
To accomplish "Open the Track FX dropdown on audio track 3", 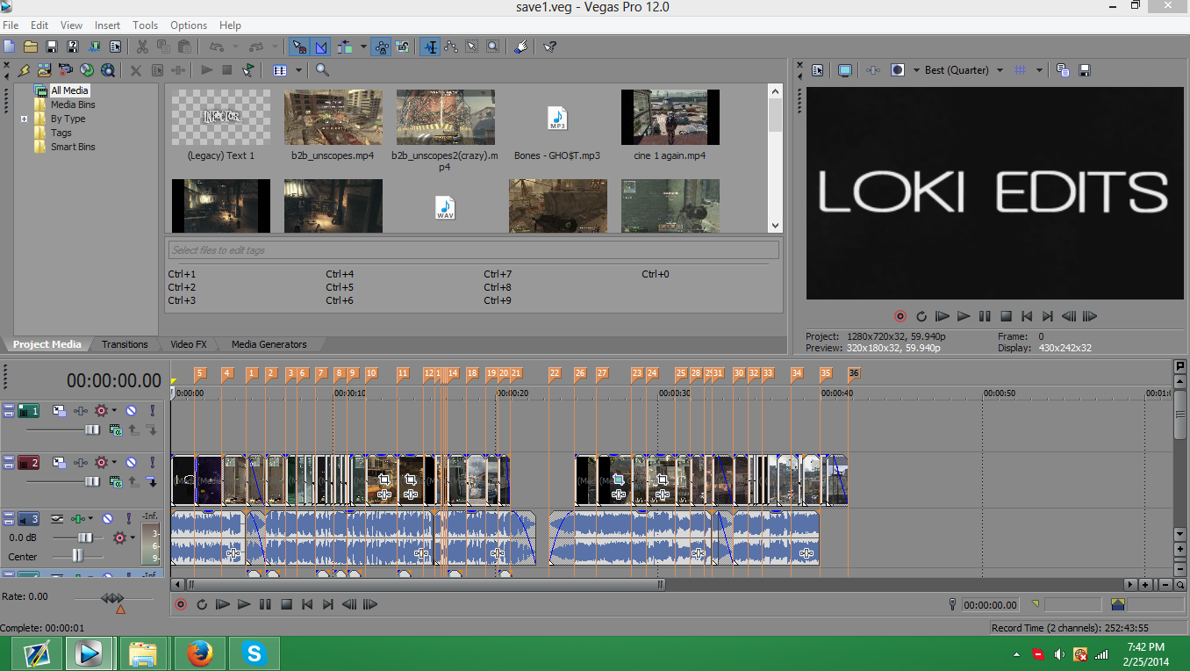I will (92, 519).
